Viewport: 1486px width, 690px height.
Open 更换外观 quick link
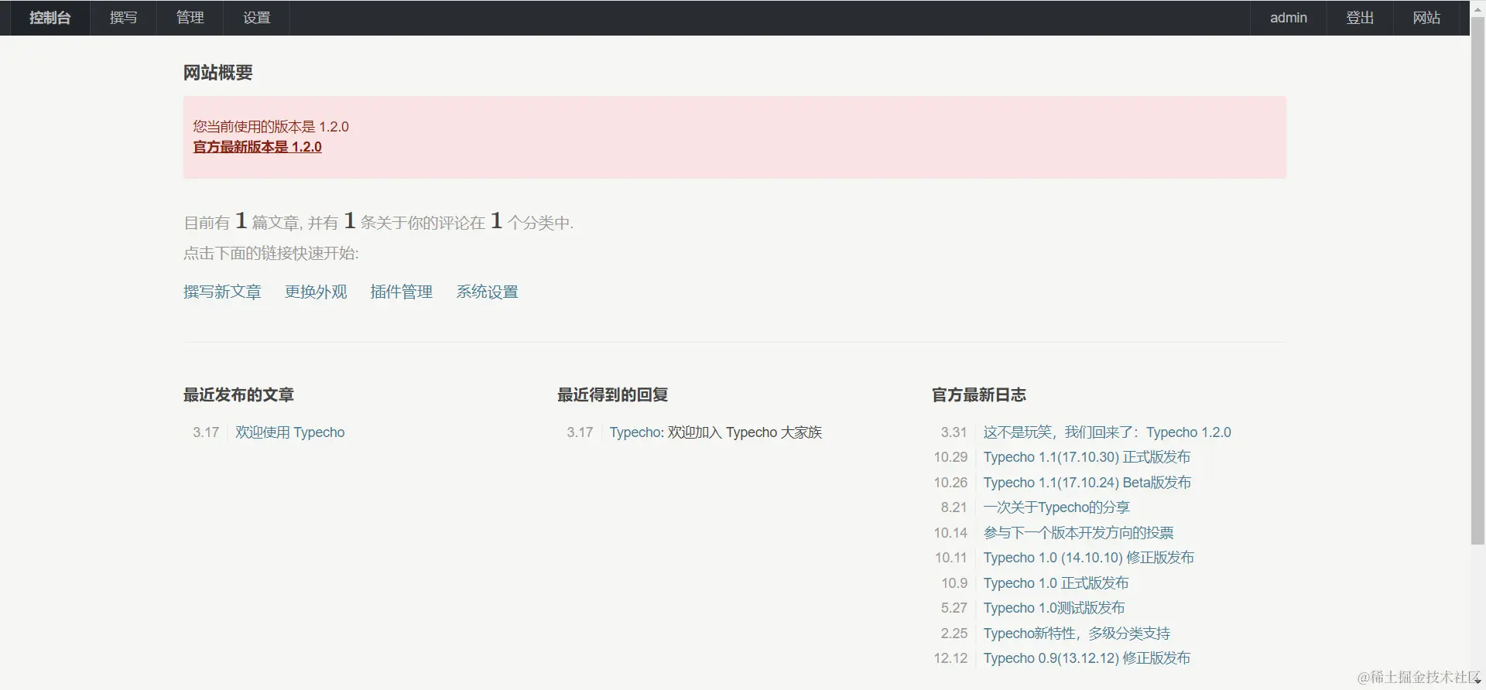pyautogui.click(x=316, y=292)
